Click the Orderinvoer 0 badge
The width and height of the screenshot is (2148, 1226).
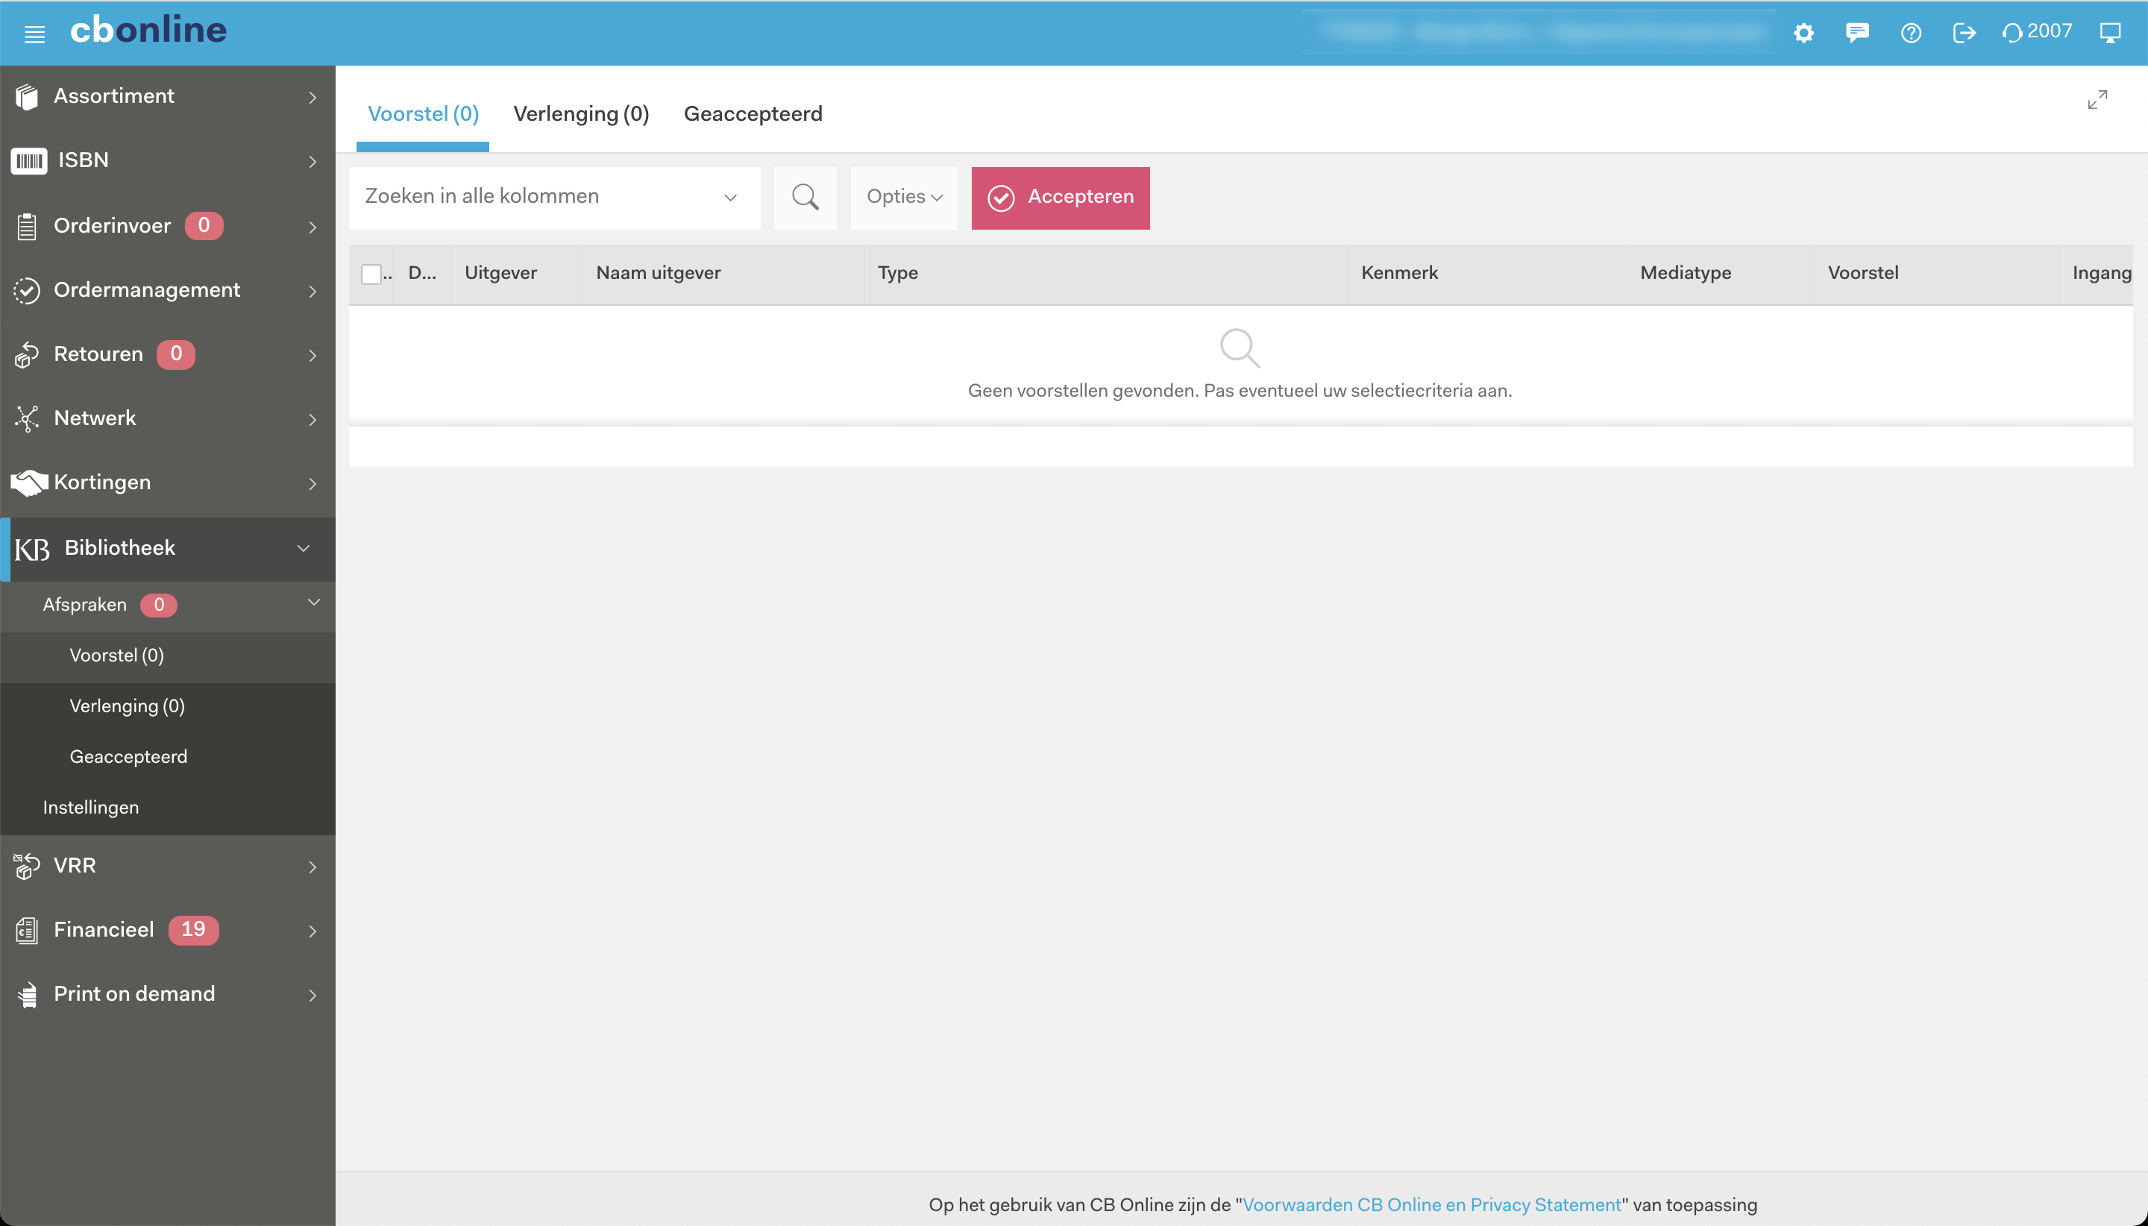pyautogui.click(x=204, y=226)
